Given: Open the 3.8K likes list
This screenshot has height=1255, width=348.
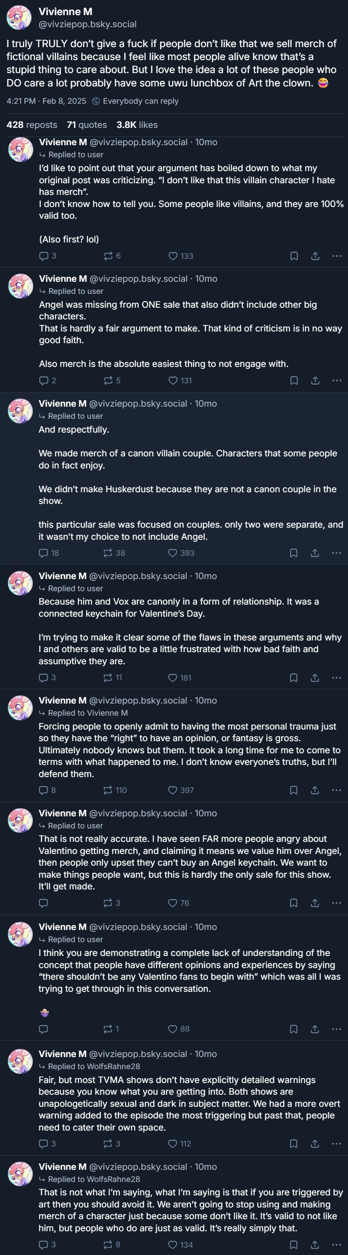Looking at the screenshot, I should pyautogui.click(x=137, y=125).
